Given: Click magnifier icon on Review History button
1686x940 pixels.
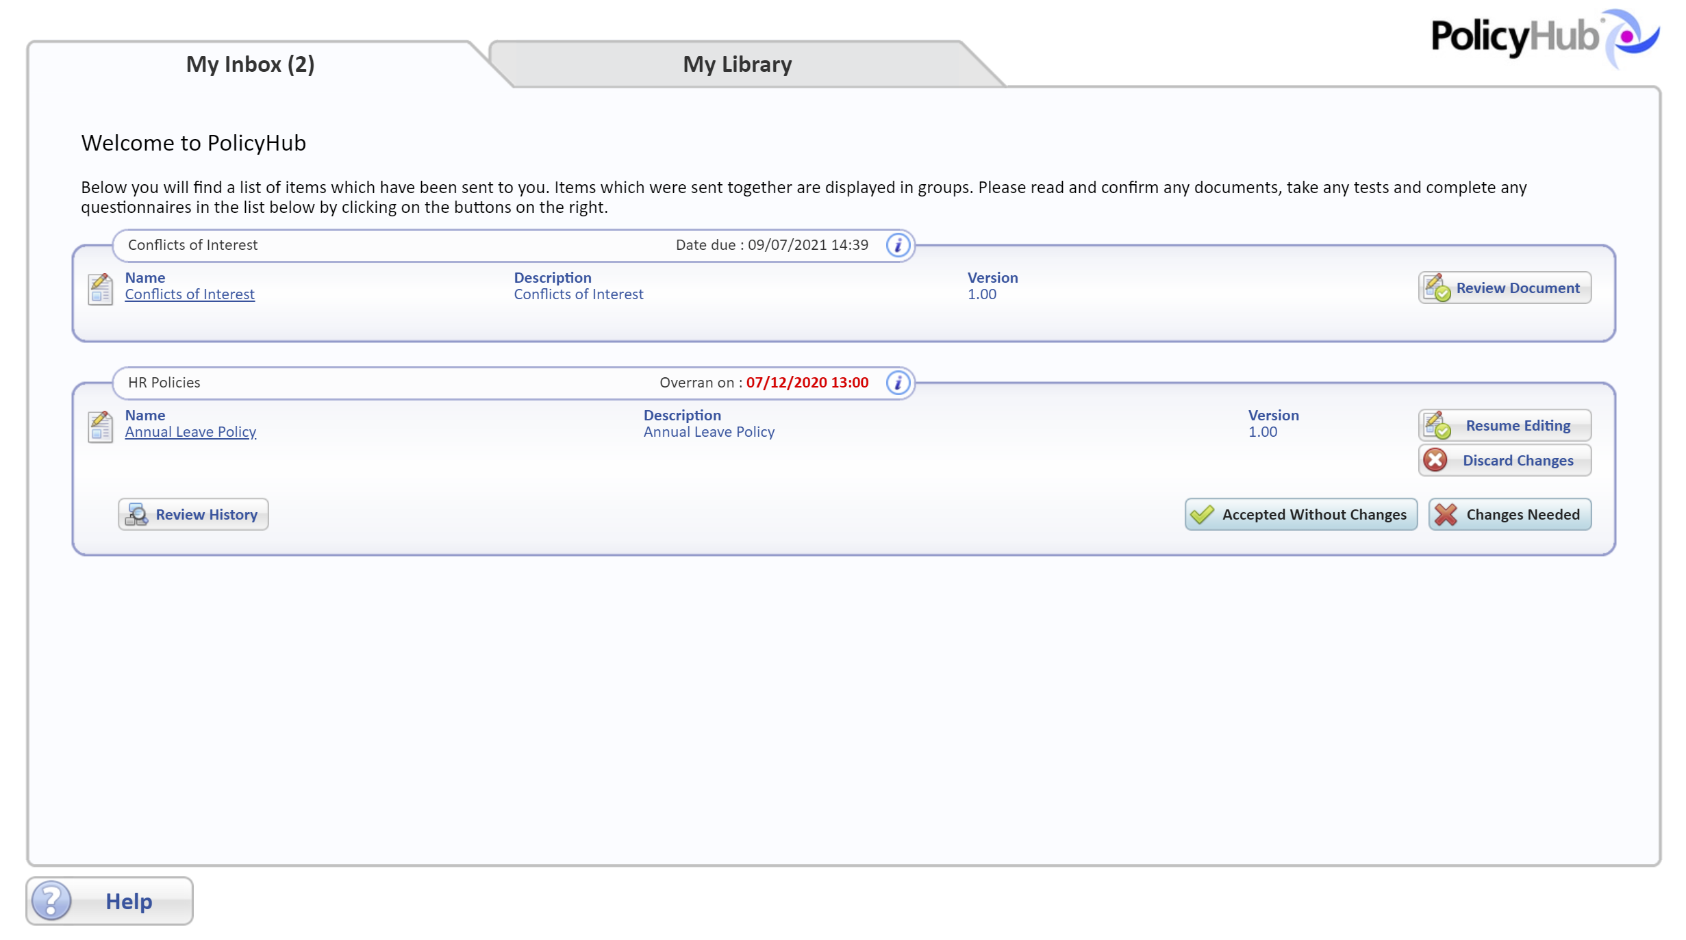Looking at the screenshot, I should 137,514.
